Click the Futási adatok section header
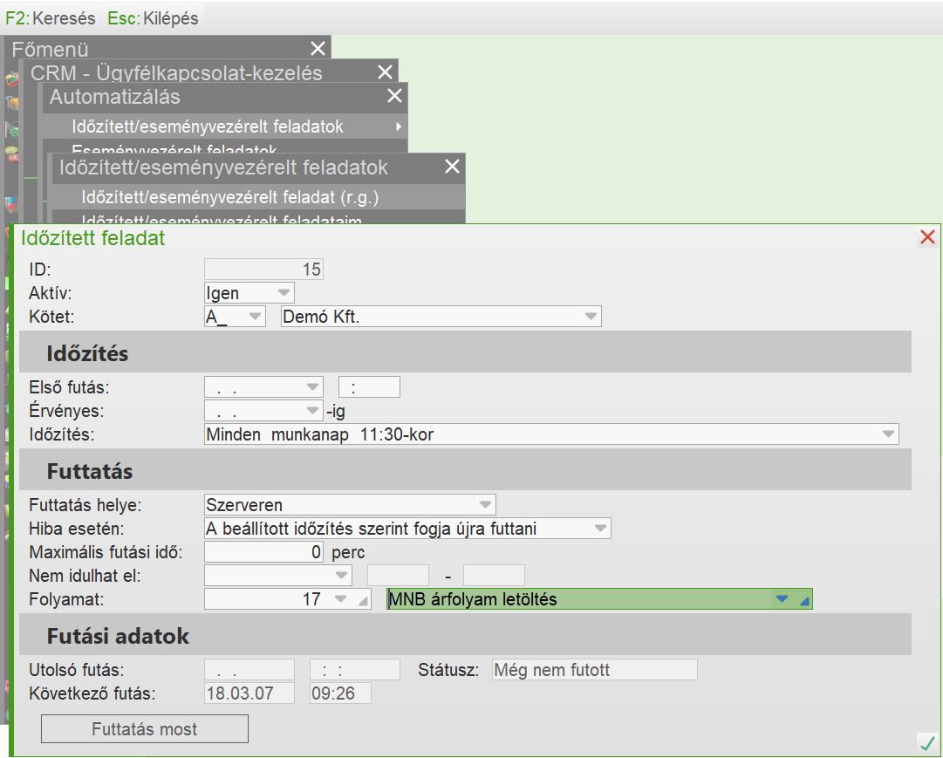Screen dimensions: 943x758 coord(466,635)
